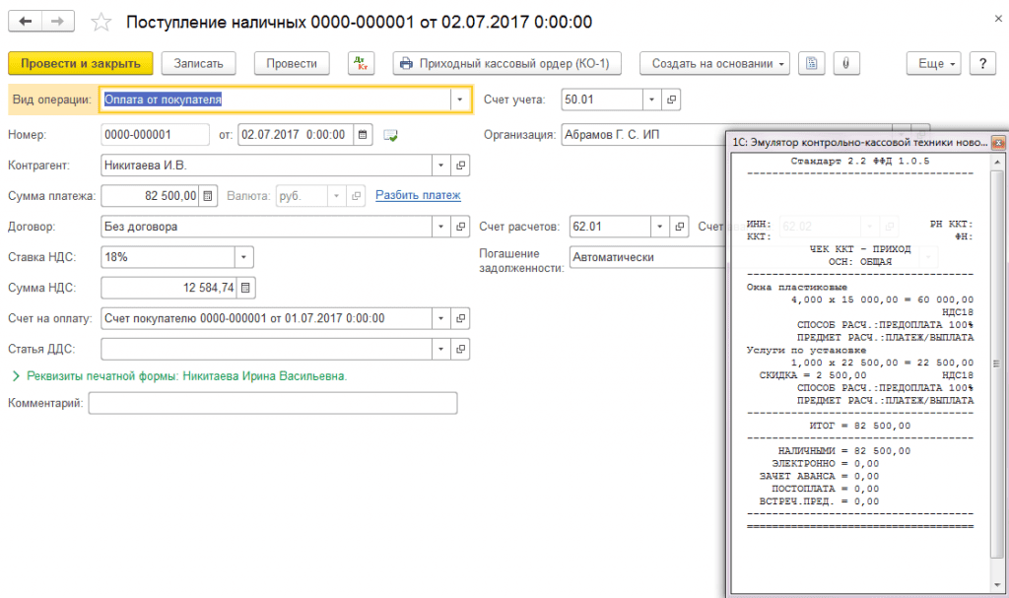Image resolution: width=1009 pixels, height=598 pixels.
Task: Open the Еще menu
Action: click(936, 63)
